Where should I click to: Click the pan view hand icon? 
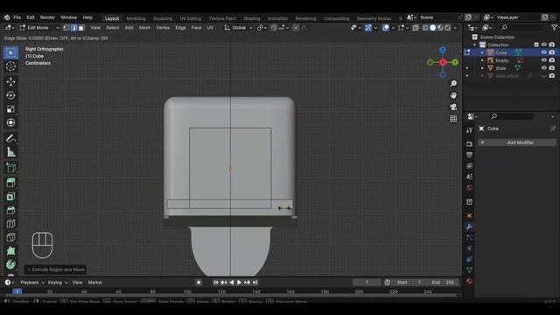point(453,95)
